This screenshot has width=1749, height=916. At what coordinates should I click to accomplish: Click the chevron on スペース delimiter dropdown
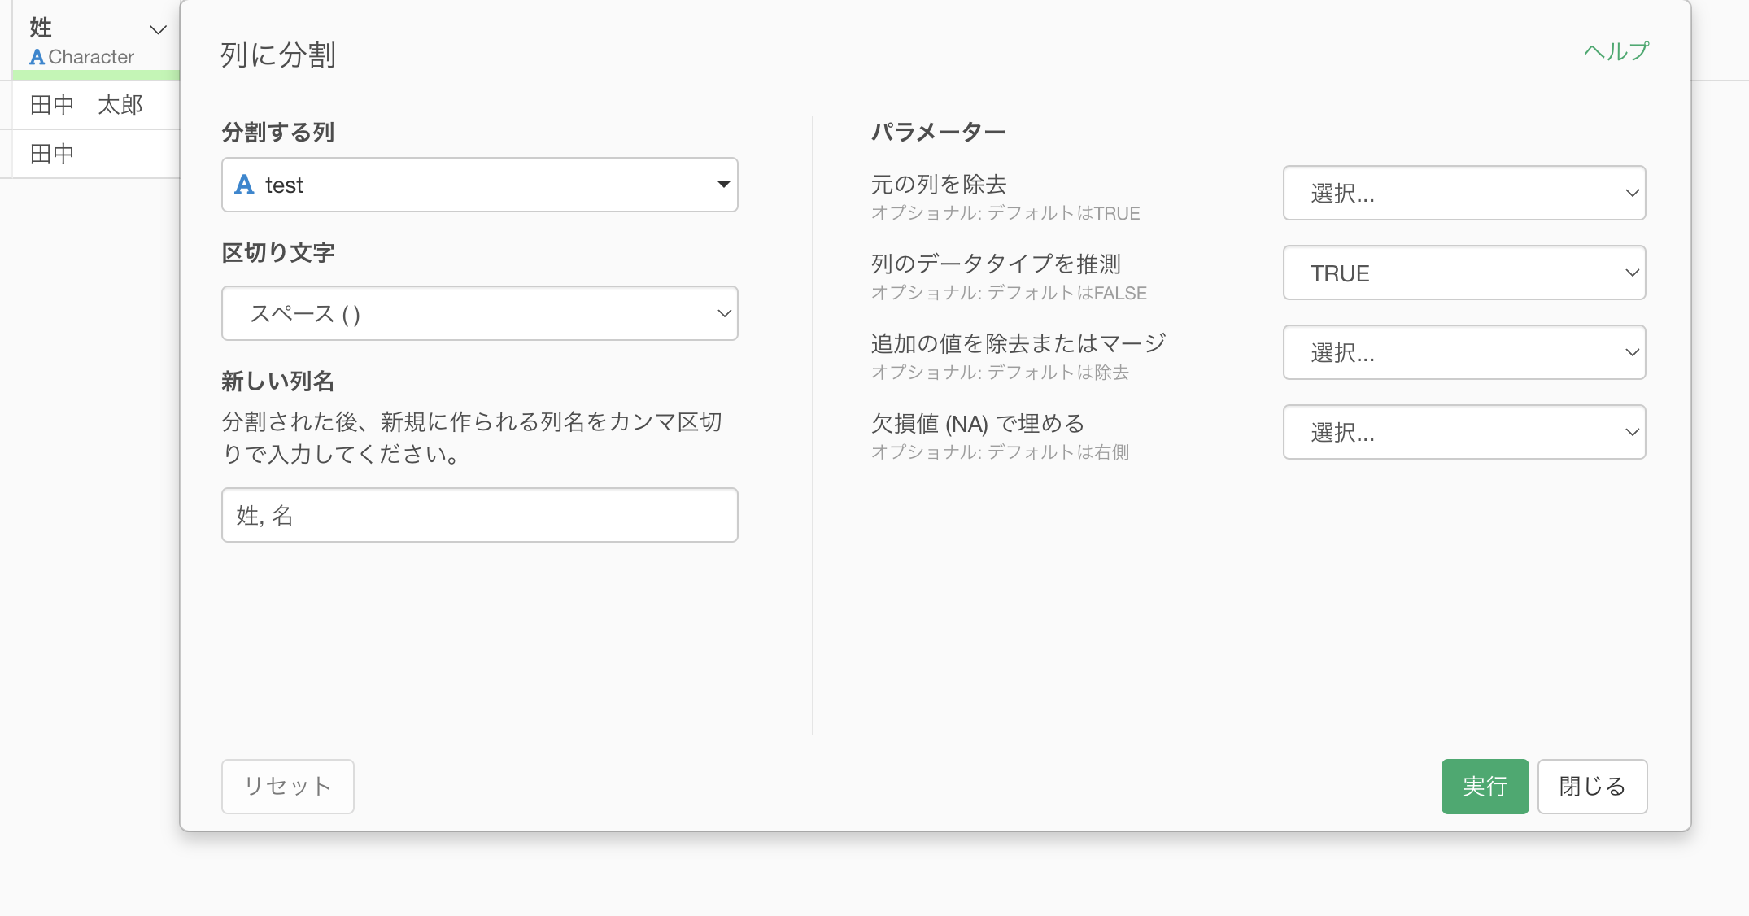click(723, 313)
